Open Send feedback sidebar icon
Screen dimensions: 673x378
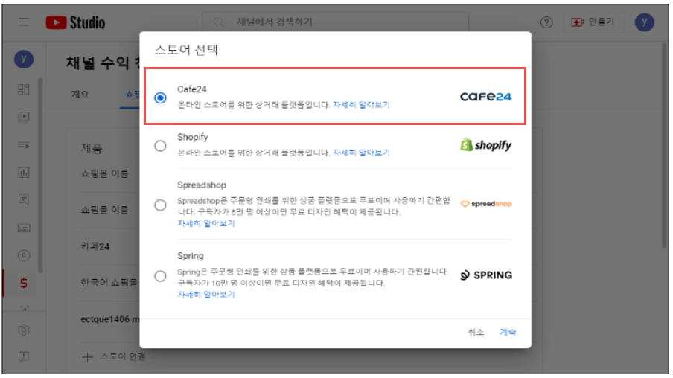click(x=24, y=357)
